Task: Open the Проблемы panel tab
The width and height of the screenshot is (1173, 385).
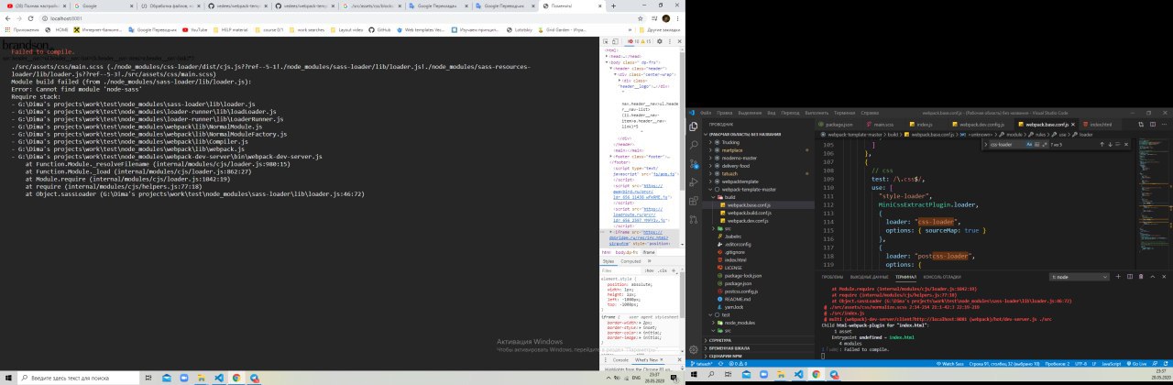Action: [x=832, y=277]
